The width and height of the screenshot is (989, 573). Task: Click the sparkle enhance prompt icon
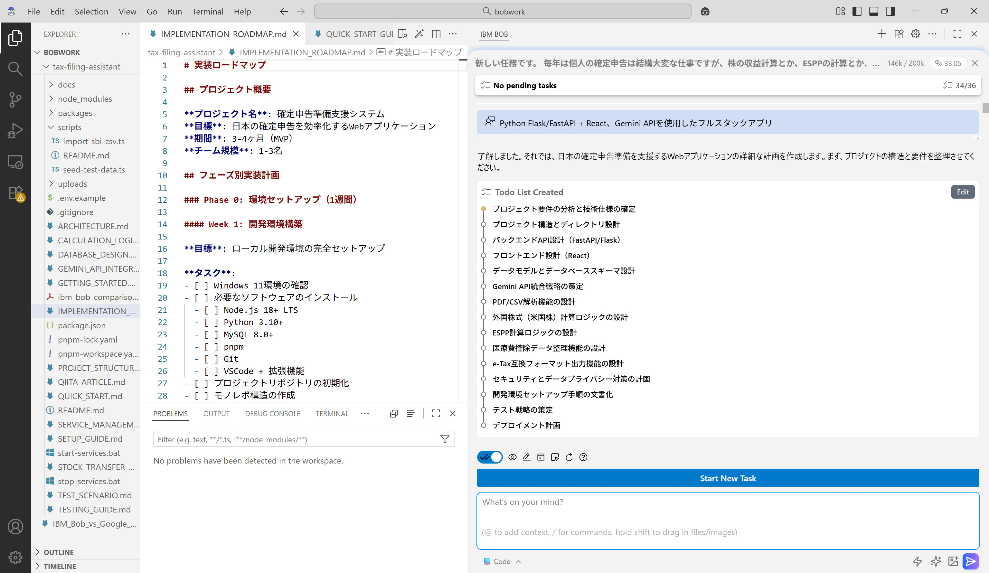click(x=936, y=561)
